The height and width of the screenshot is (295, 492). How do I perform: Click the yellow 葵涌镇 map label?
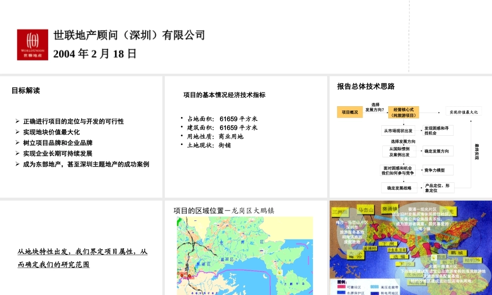[x=389, y=208]
